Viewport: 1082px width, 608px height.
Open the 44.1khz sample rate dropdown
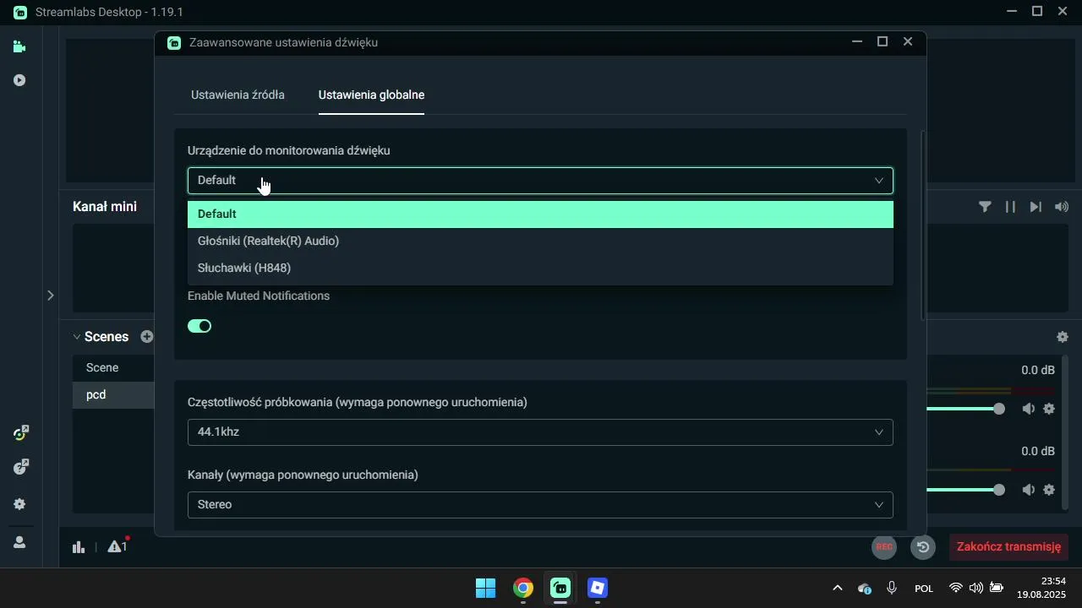[540, 432]
